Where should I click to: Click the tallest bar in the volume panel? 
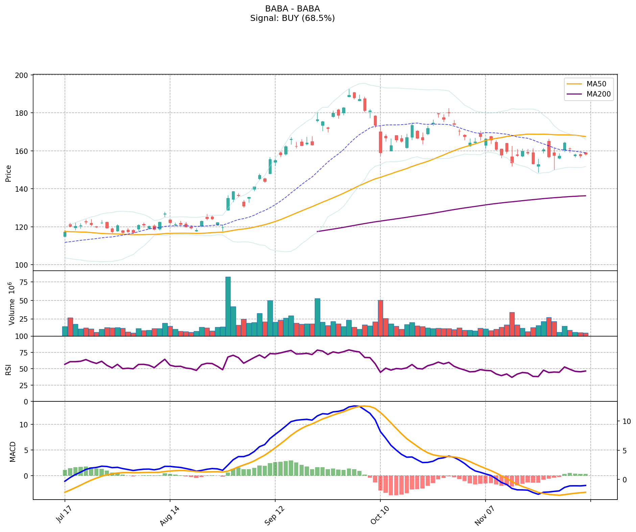click(x=228, y=306)
